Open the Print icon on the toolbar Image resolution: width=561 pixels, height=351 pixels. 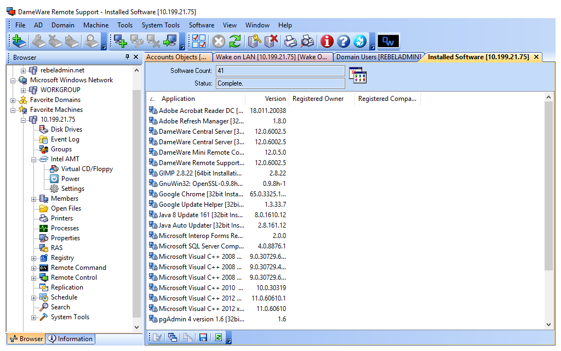pos(291,41)
